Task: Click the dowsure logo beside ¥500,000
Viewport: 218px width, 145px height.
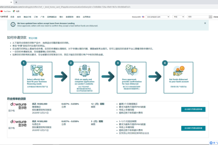Action: click(19, 123)
